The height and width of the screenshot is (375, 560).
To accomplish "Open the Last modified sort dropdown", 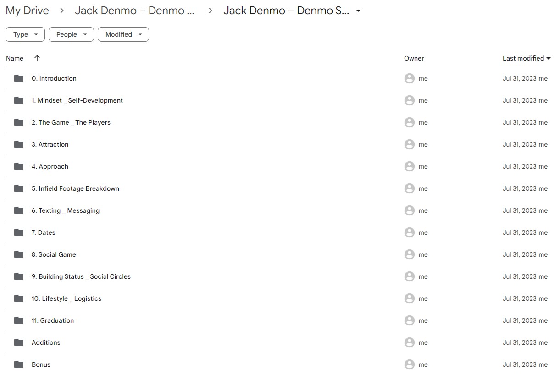I will 527,58.
